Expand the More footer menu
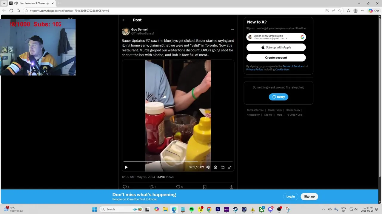Viewport: 382px width, 214px height. (x=281, y=115)
